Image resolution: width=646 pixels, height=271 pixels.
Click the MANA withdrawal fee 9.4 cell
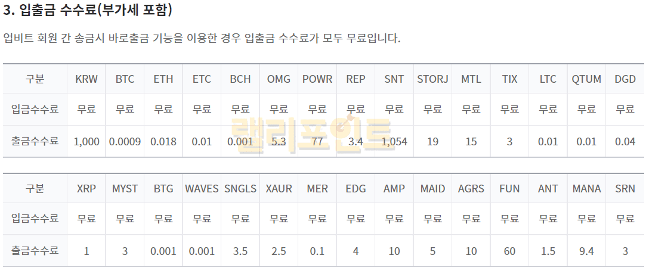click(586, 251)
